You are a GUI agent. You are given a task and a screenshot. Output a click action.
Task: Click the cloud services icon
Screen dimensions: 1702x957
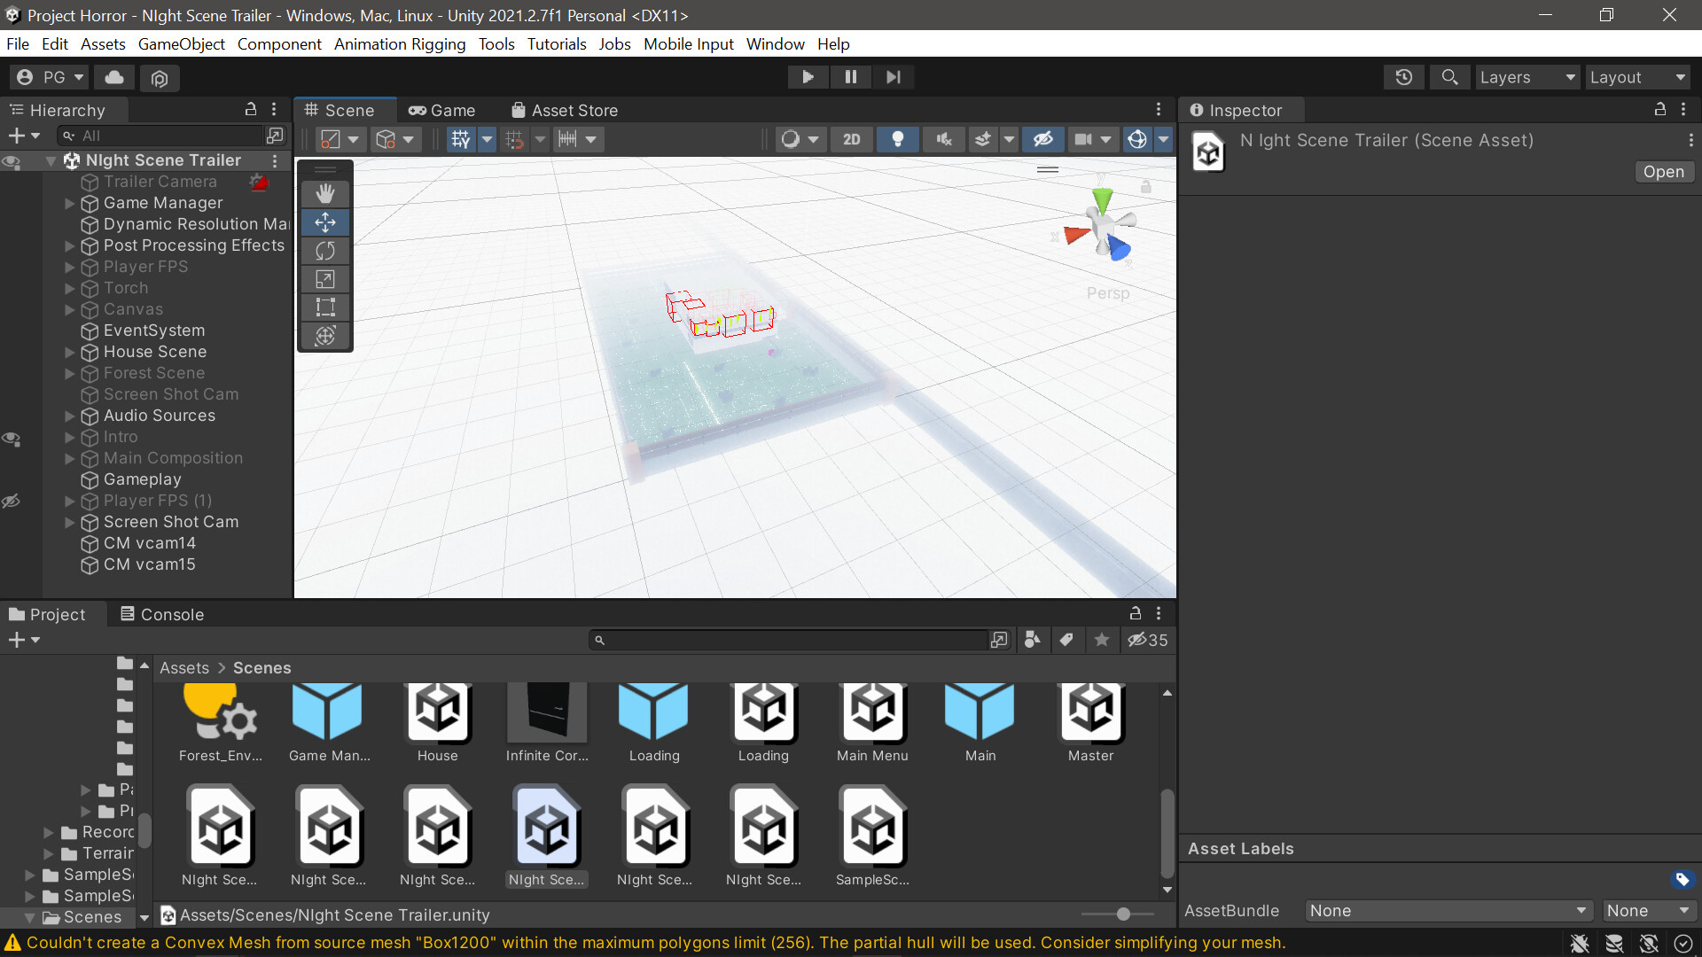tap(114, 77)
